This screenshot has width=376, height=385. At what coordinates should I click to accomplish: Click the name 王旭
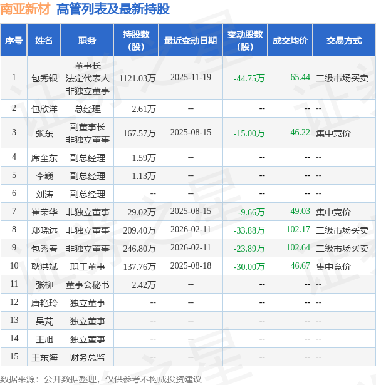click(44, 339)
